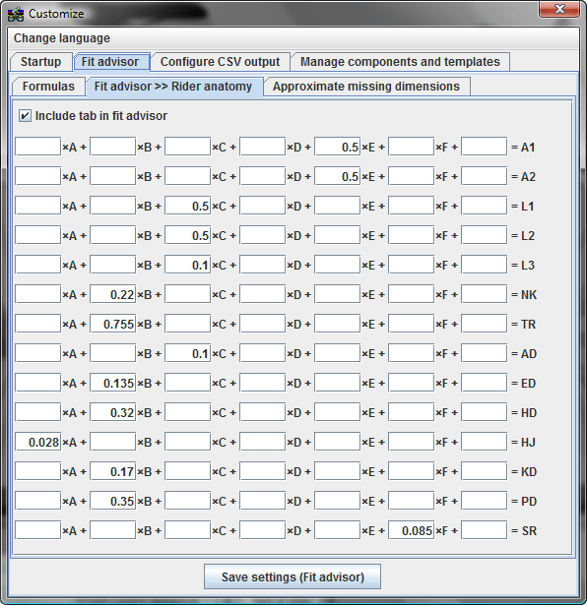Screen dimensions: 587x605
Task: Click the empty ×D field in TR row
Action: [x=263, y=324]
